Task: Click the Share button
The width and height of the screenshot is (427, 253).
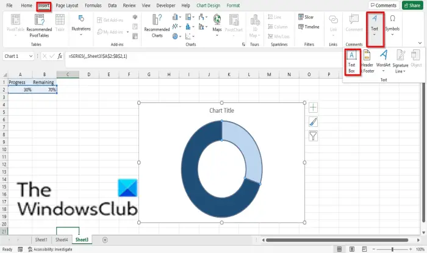Action: 412,5
